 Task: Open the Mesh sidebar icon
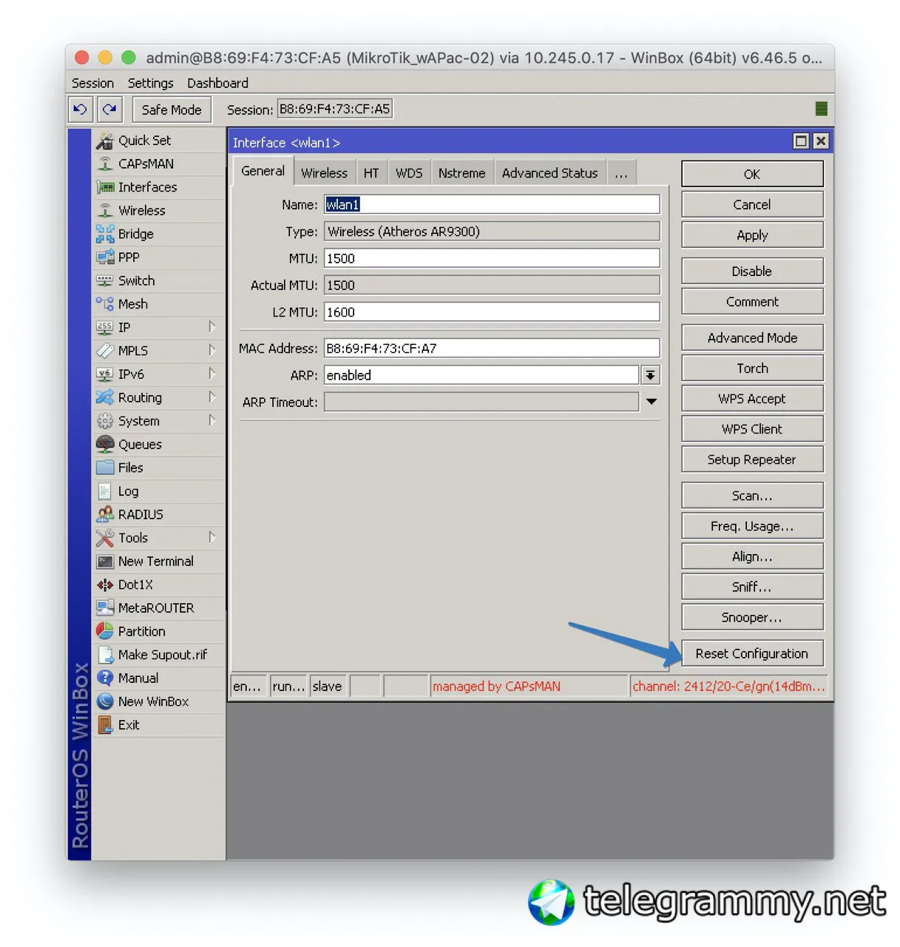point(105,304)
